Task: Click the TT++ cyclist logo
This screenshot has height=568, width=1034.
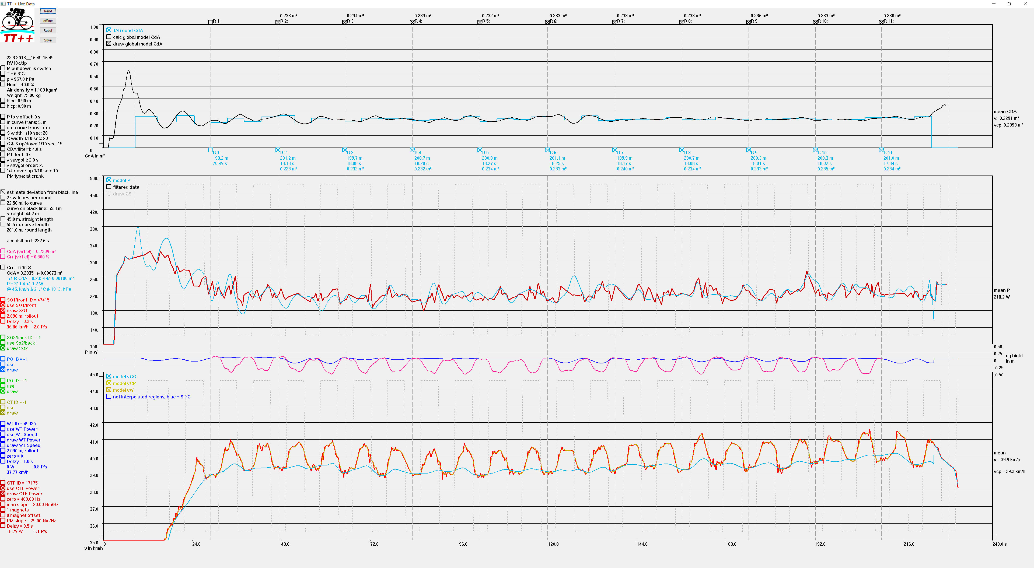Action: pyautogui.click(x=18, y=25)
